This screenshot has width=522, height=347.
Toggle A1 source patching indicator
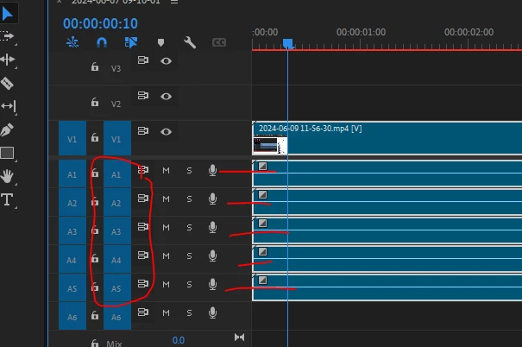click(72, 173)
